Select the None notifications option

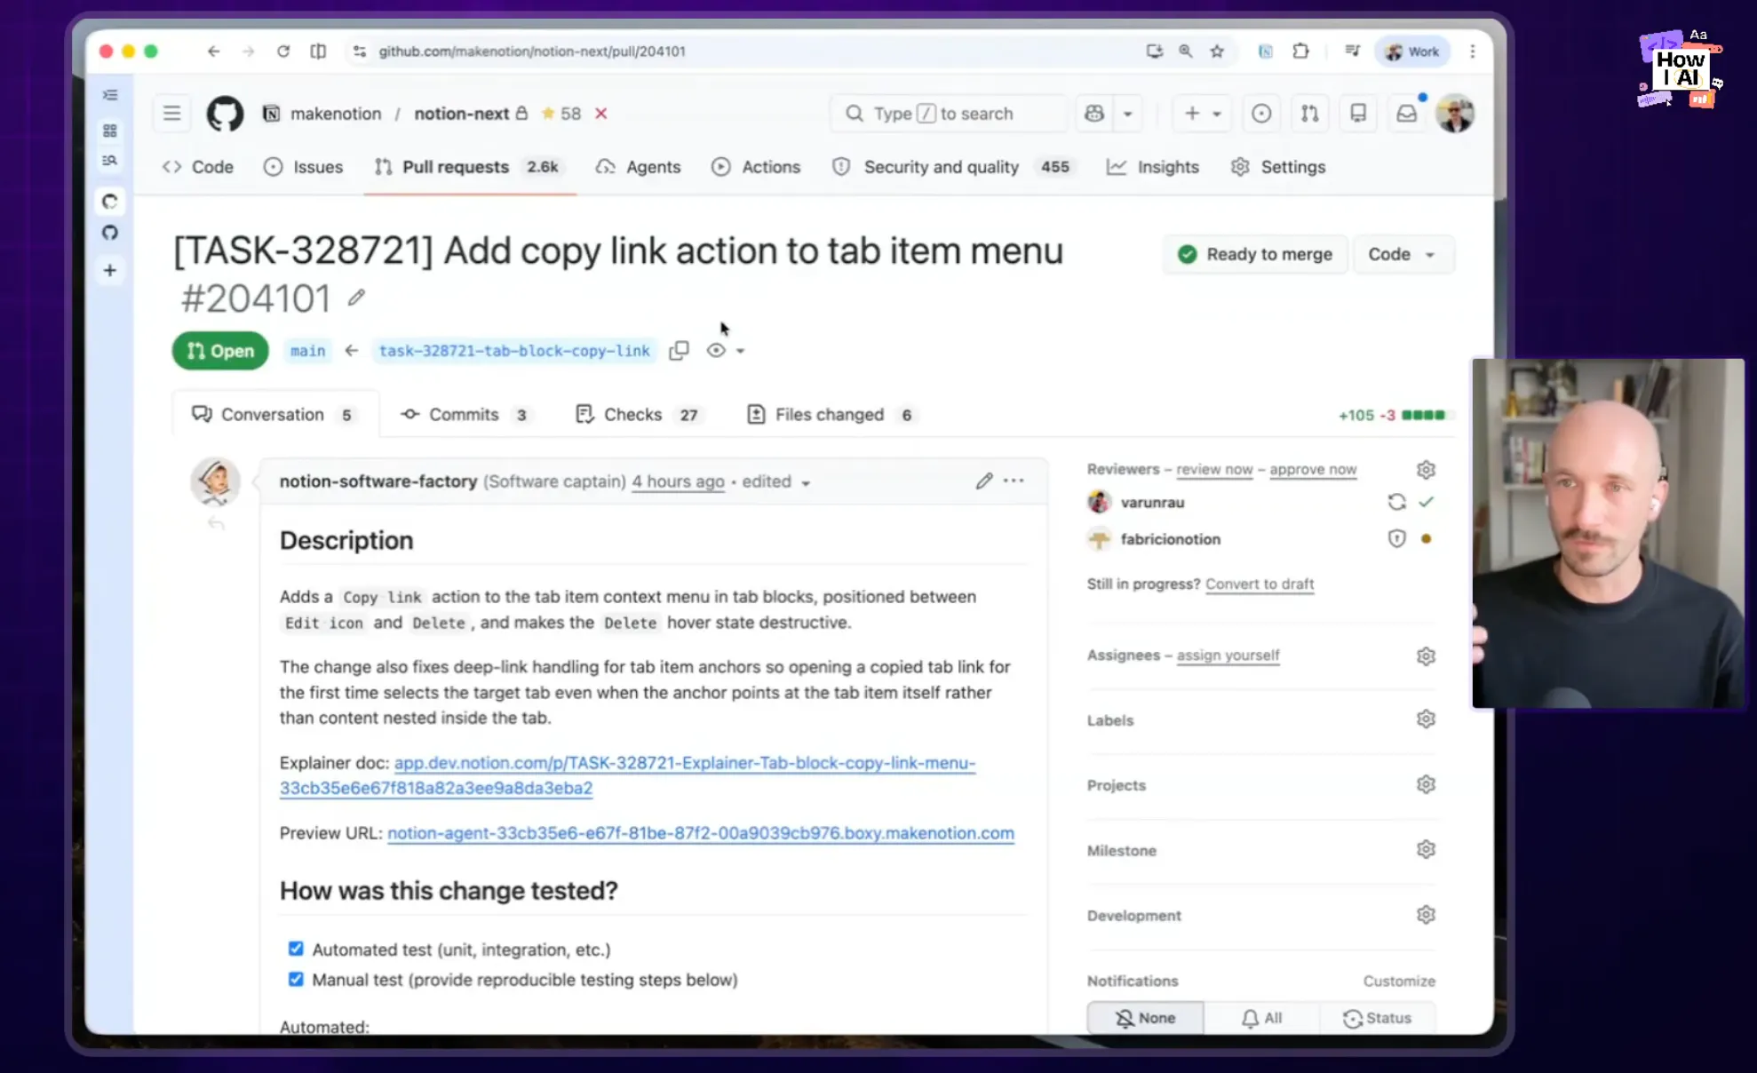[x=1146, y=1018]
